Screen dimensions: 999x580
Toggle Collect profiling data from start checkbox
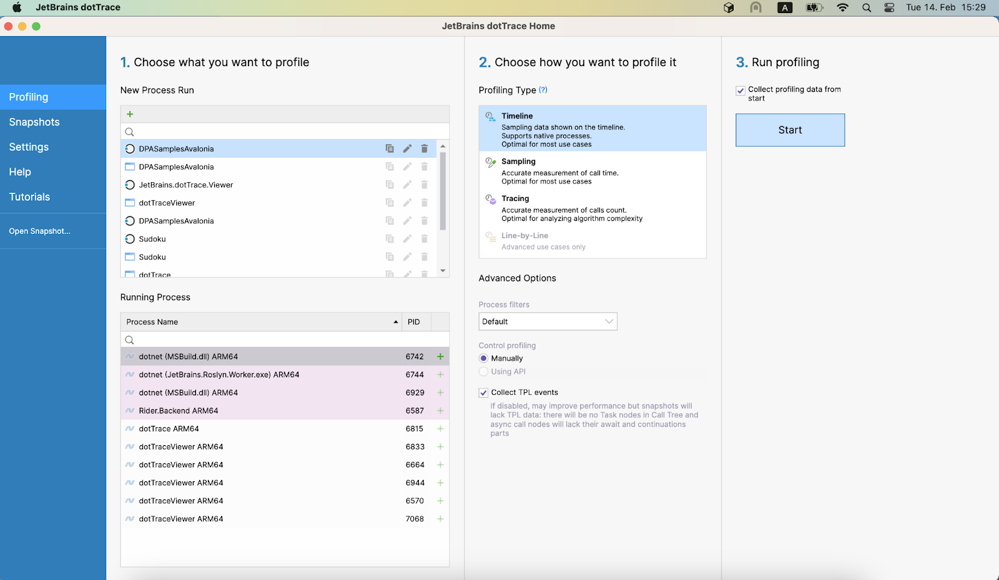tap(741, 90)
